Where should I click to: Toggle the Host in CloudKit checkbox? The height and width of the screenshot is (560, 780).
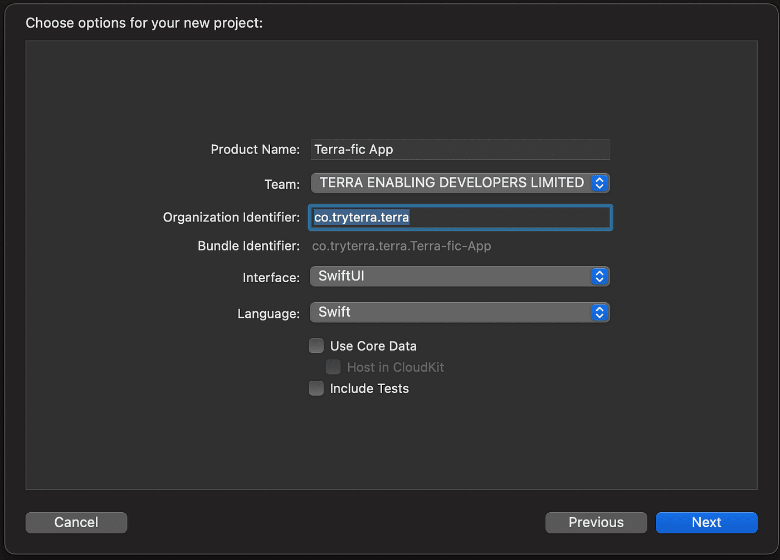coord(333,367)
